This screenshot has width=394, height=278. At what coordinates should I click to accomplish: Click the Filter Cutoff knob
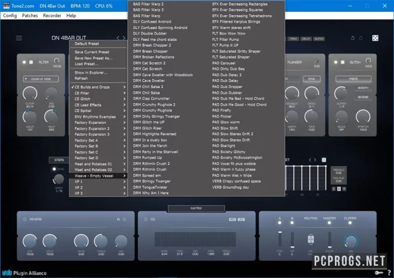click(30, 93)
